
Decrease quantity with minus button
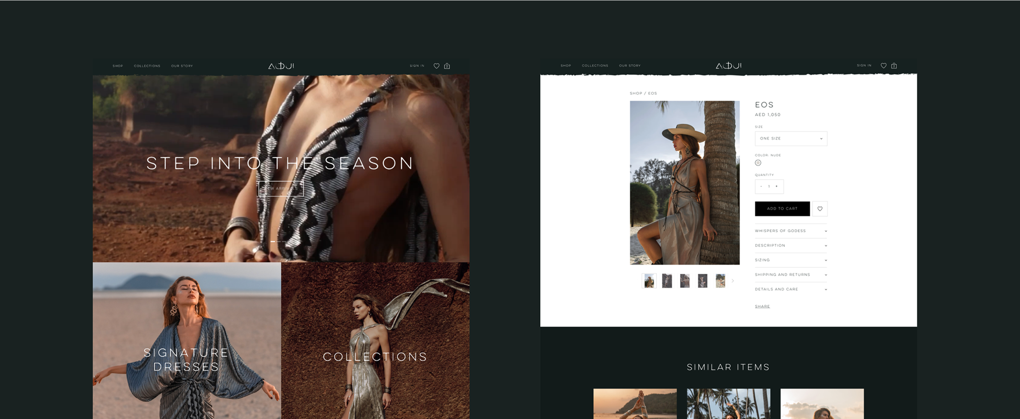click(x=761, y=186)
